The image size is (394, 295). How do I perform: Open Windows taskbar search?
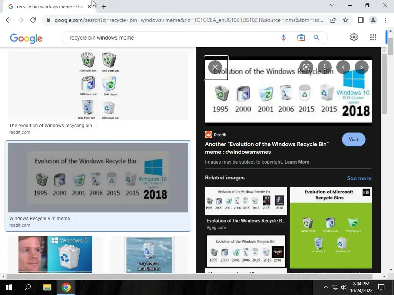(x=28, y=287)
